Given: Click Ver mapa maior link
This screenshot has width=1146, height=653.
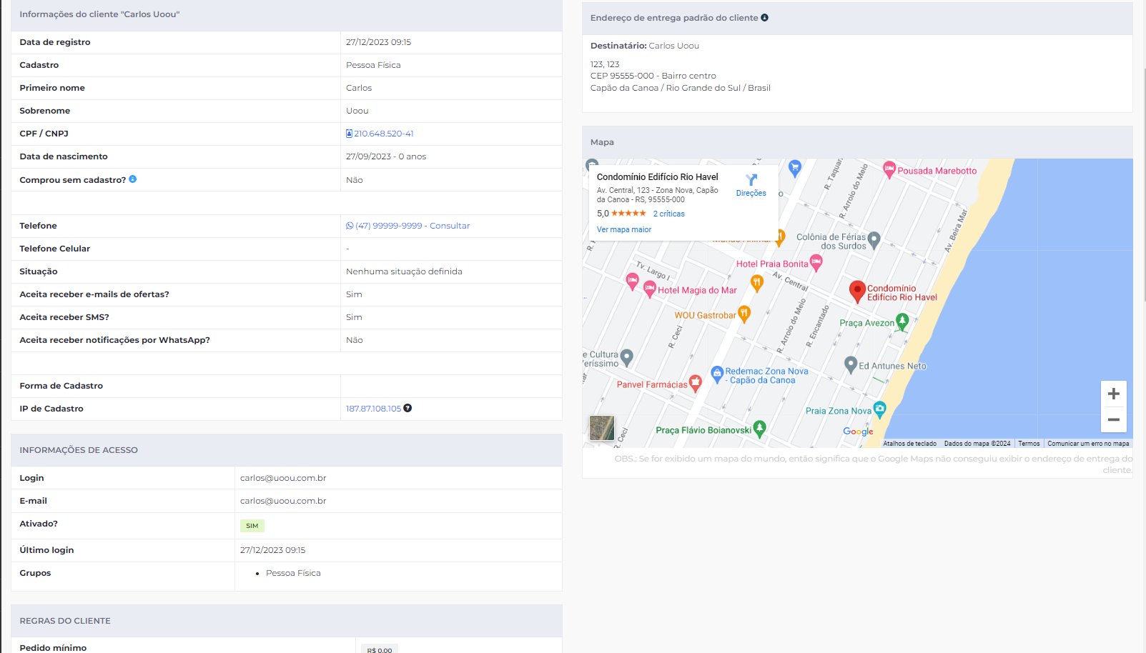Looking at the screenshot, I should tap(624, 229).
